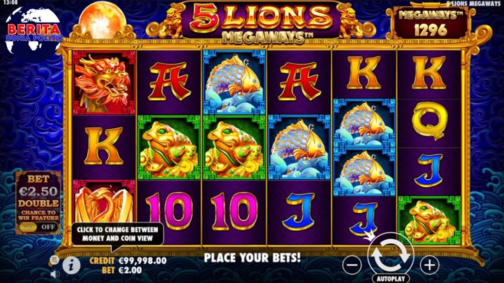Click the Bet €2.50 Double Chance panel
The width and height of the screenshot is (504, 283).
(x=38, y=202)
